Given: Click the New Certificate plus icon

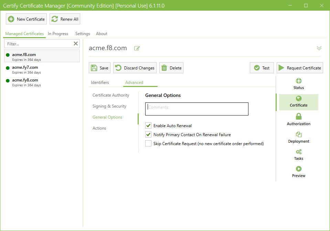Looking at the screenshot, I should tap(11, 19).
